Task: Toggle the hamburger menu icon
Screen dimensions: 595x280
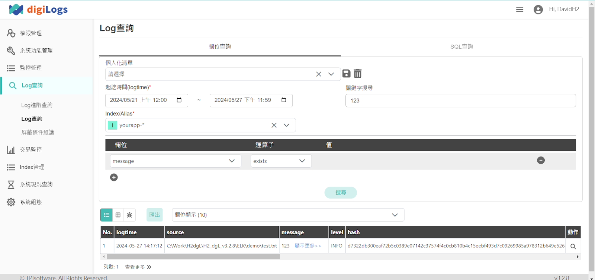Action: tap(520, 10)
